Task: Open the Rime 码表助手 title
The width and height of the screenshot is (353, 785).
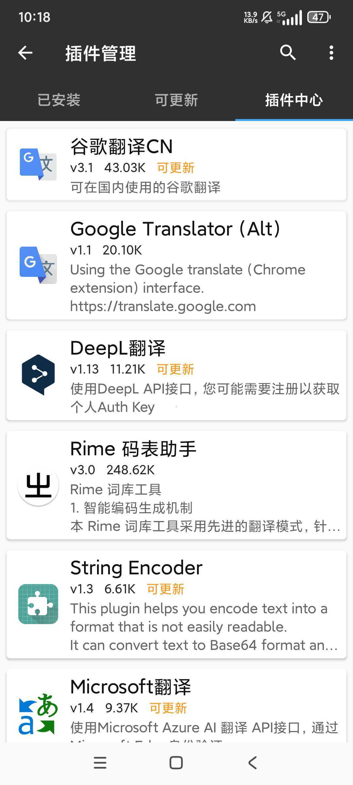Action: click(133, 448)
